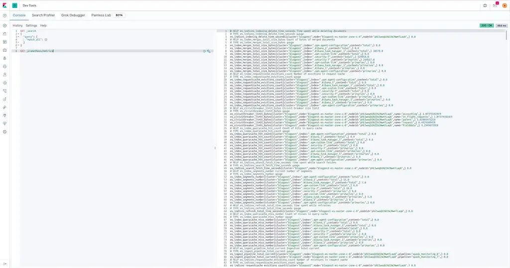Open console History

17,25
